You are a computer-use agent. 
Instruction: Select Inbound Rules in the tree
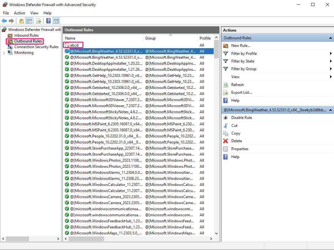tap(26, 35)
